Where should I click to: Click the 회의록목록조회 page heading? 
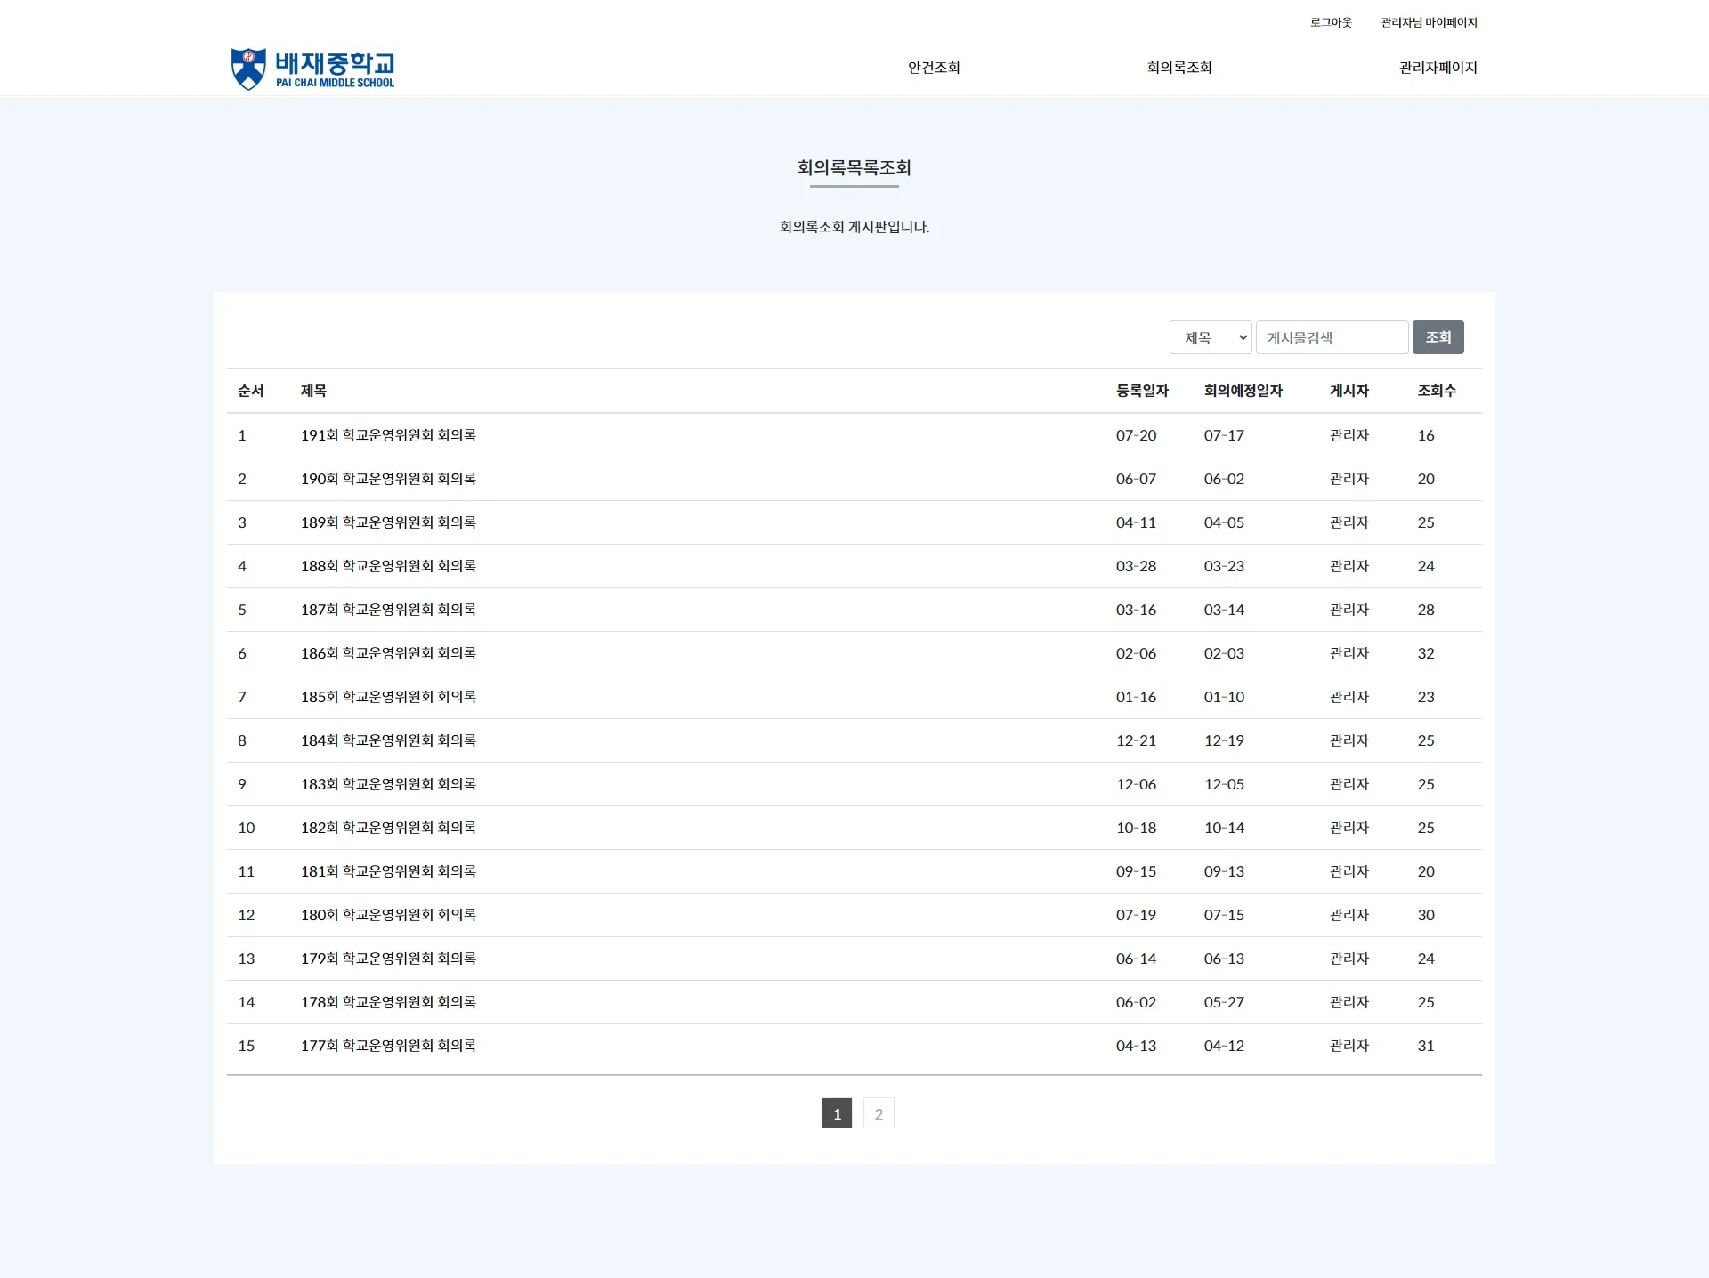click(x=854, y=167)
